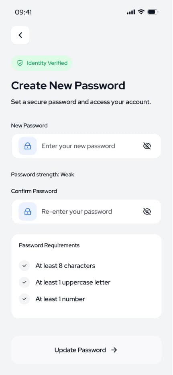This screenshot has width=173, height=375.
Task: Click the lock icon in New Password field
Action: [x=28, y=146]
